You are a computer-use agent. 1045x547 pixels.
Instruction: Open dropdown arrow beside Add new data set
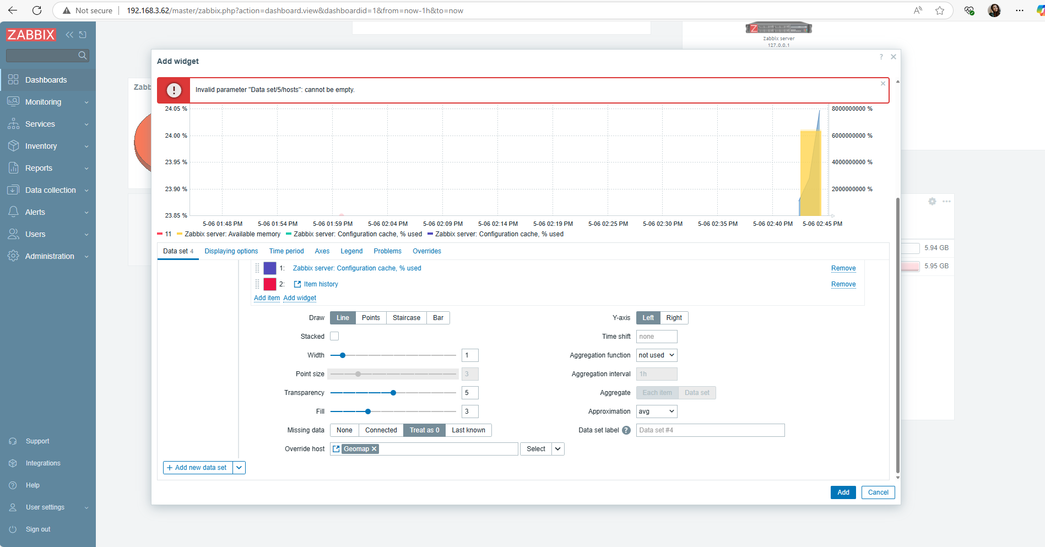pos(239,468)
